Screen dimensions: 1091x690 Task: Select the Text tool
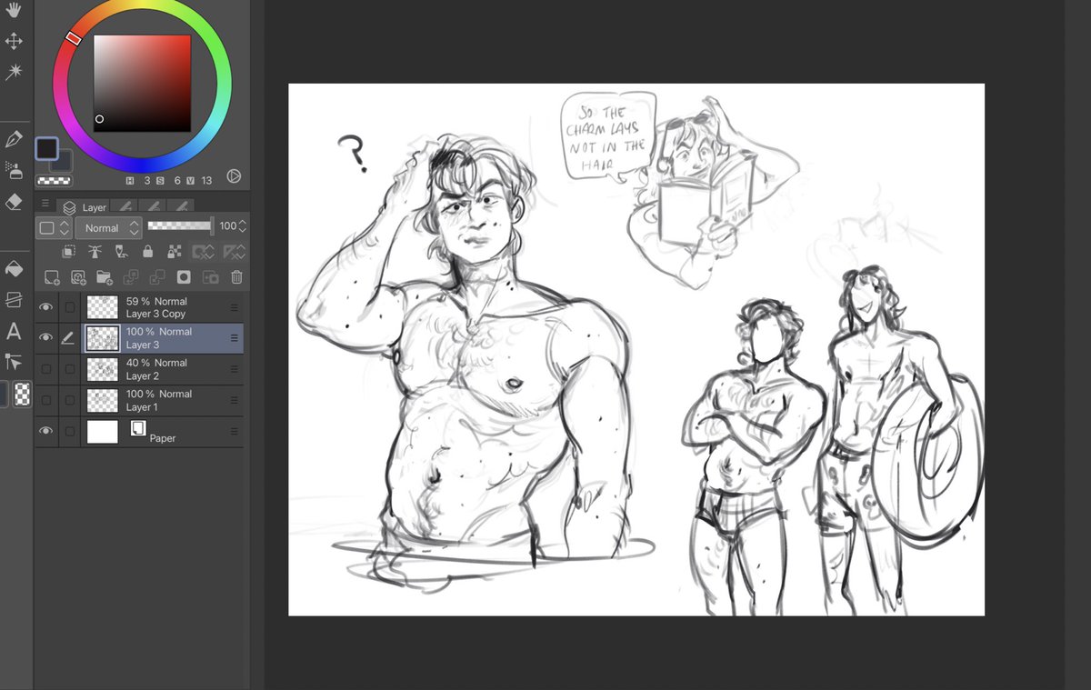pos(14,331)
